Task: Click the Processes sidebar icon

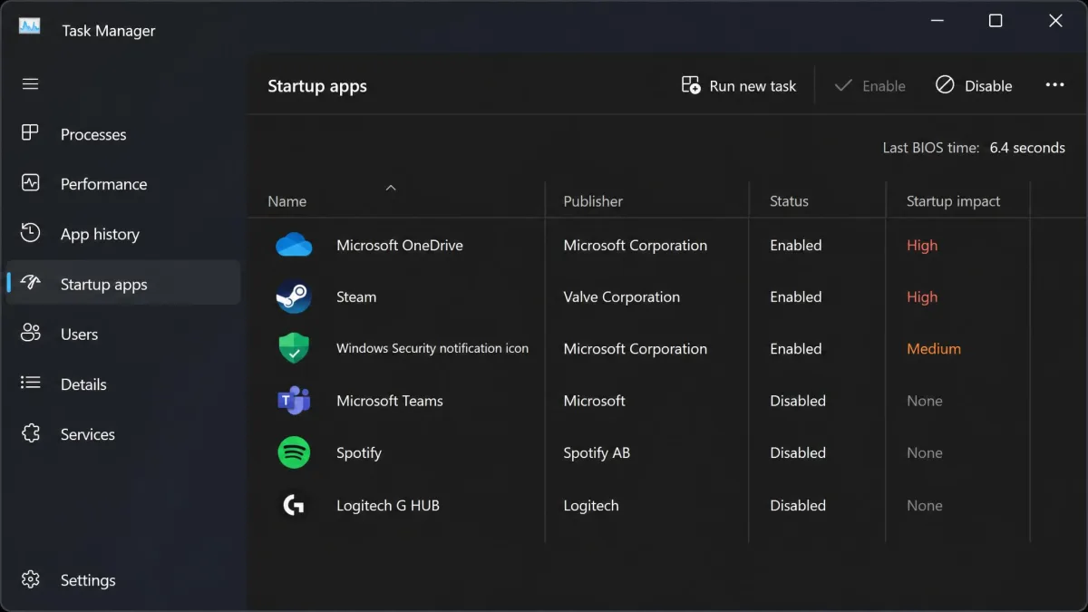Action: [x=30, y=133]
